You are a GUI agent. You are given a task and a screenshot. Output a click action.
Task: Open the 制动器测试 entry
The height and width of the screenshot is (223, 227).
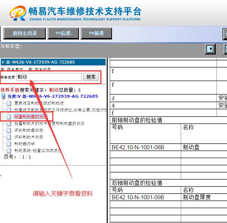click(x=24, y=144)
